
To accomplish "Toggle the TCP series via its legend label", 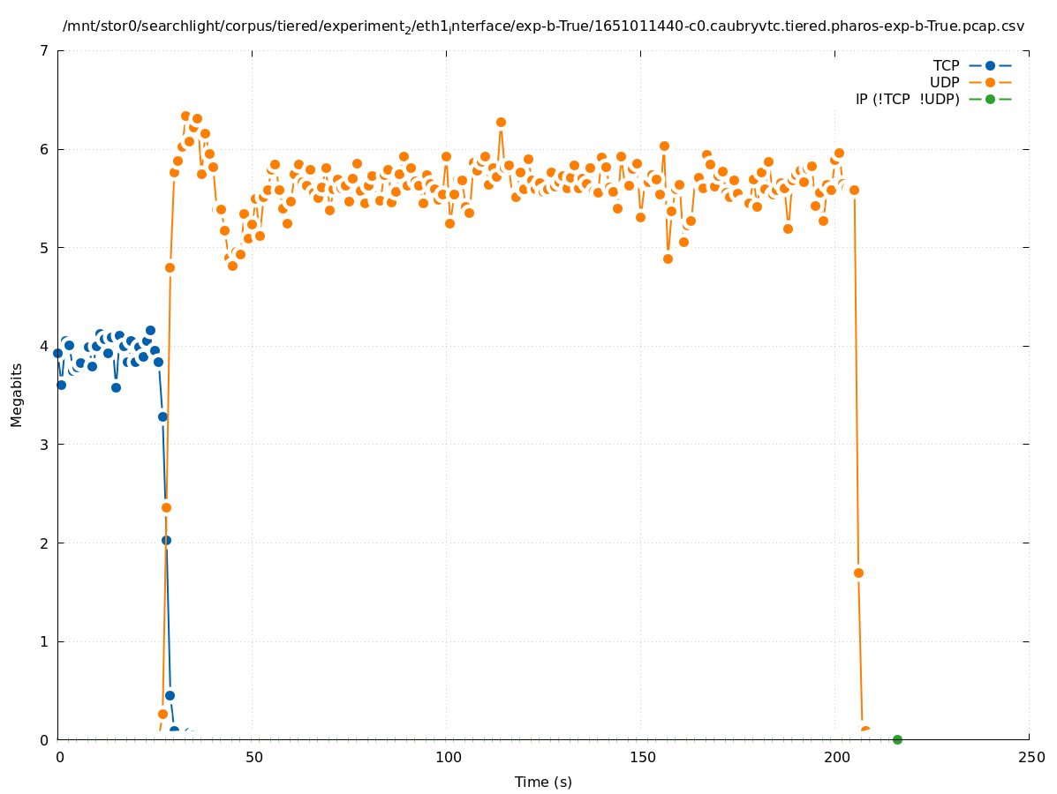I will 946,65.
